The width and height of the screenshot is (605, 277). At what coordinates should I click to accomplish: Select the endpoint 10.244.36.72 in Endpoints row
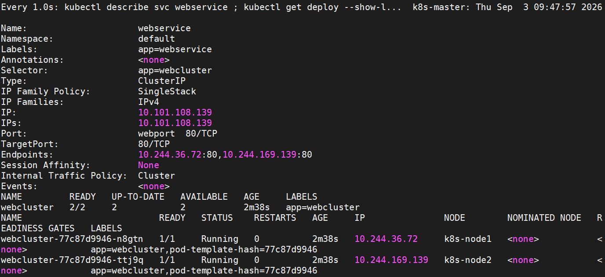(x=170, y=155)
